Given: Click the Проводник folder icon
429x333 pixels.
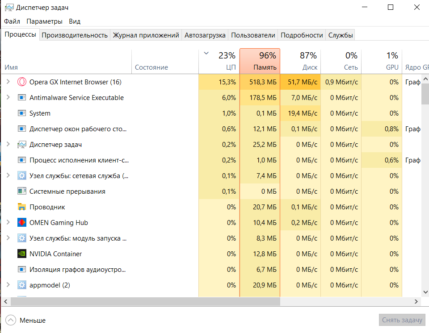Looking at the screenshot, I should [21, 207].
